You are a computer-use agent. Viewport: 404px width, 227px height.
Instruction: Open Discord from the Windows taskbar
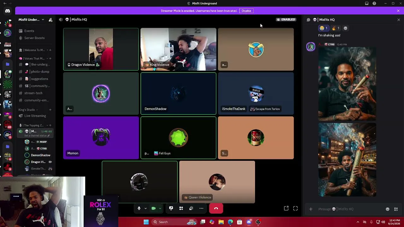(249, 222)
